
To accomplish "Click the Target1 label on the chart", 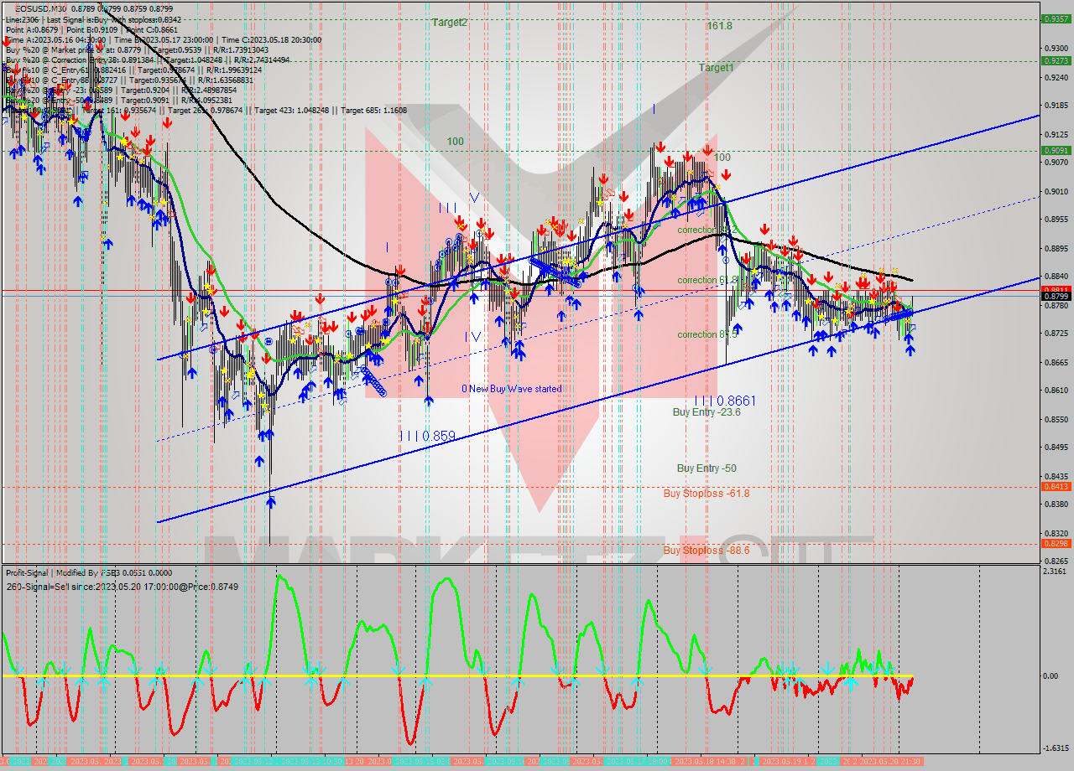I will [x=717, y=67].
